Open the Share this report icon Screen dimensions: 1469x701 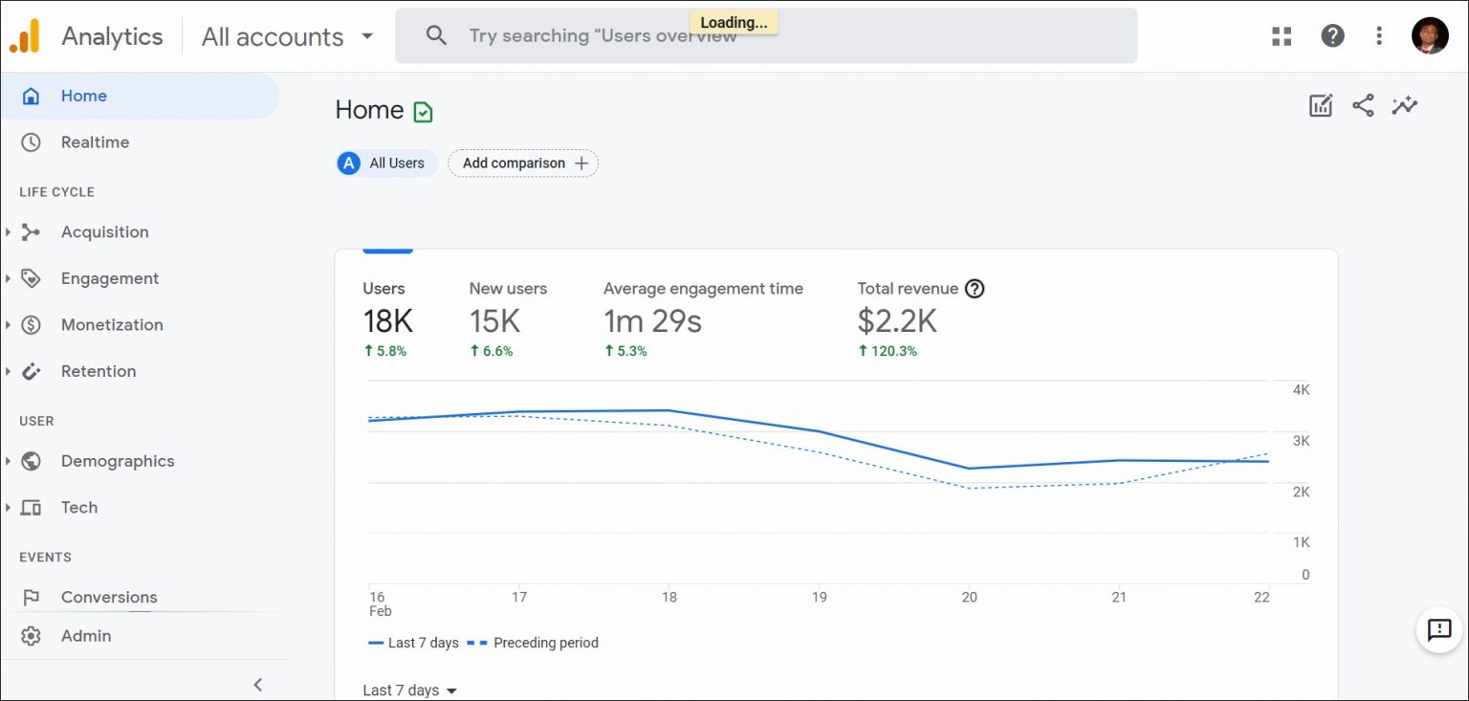coord(1363,105)
